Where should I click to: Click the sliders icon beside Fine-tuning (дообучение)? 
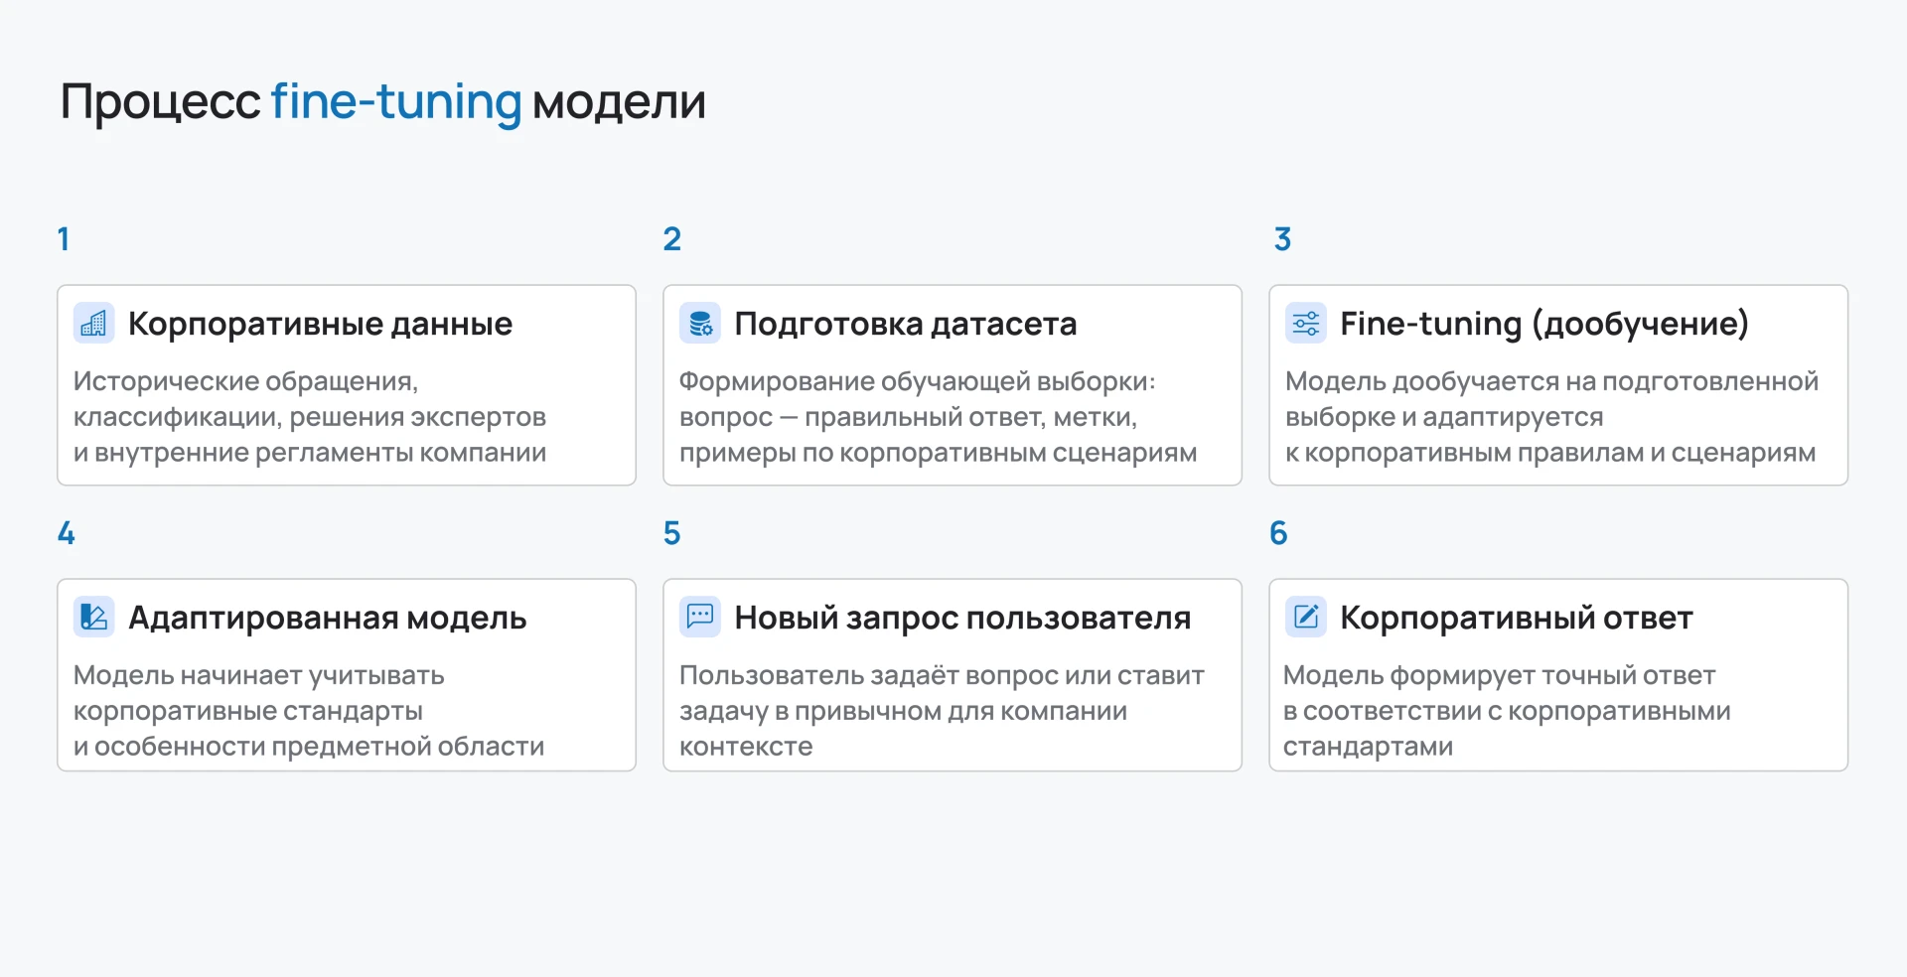pos(1306,324)
